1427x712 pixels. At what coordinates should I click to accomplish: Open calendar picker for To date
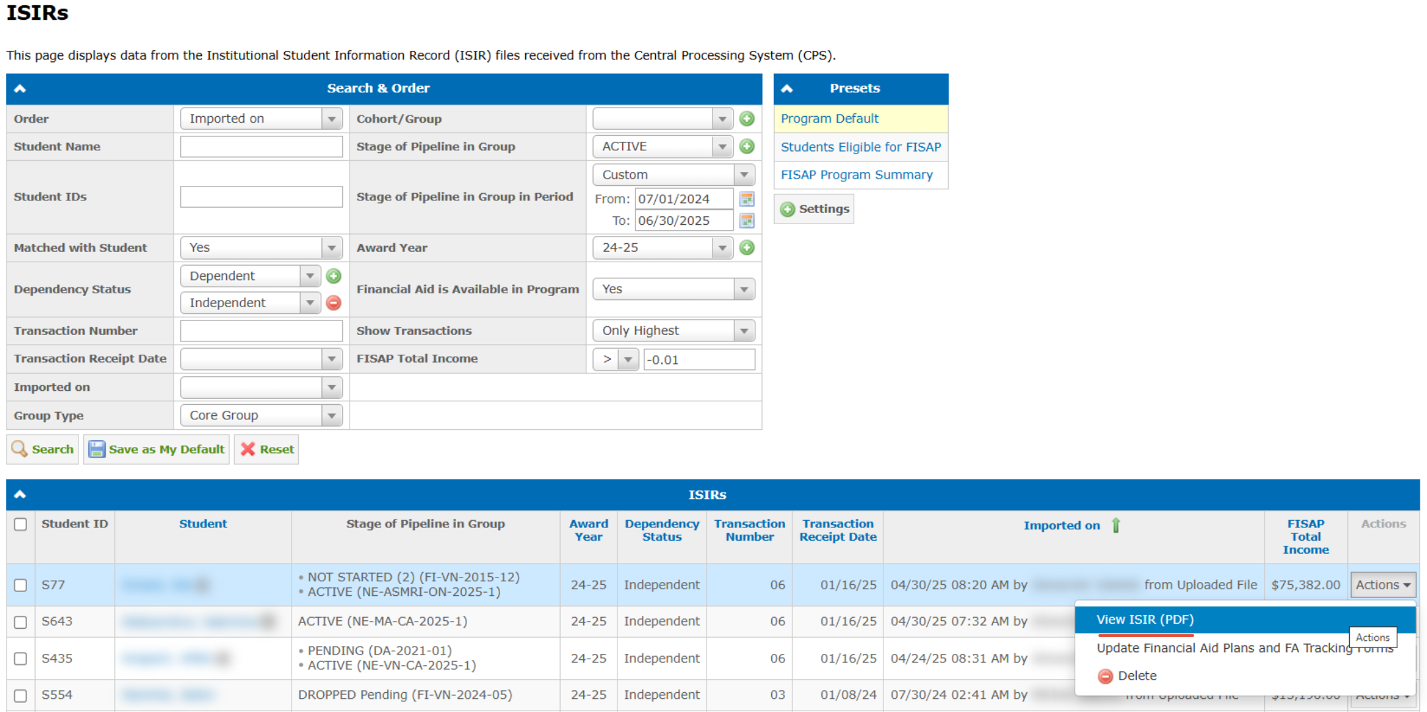click(746, 221)
